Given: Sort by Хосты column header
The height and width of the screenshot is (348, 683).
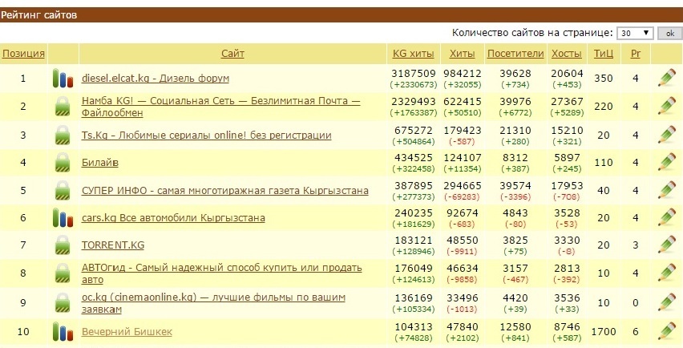Looking at the screenshot, I should (x=567, y=54).
